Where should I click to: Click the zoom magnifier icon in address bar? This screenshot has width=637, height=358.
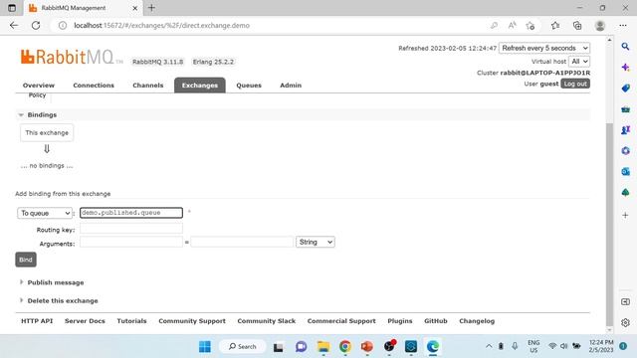tap(494, 25)
